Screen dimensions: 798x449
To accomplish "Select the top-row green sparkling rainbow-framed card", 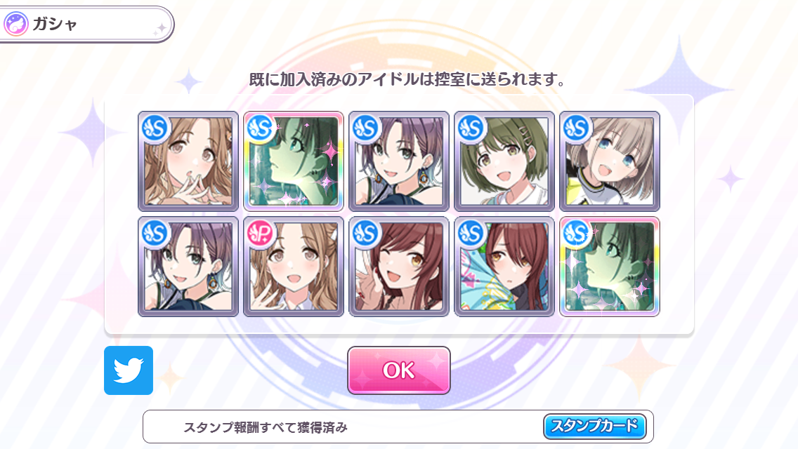I will (x=294, y=161).
